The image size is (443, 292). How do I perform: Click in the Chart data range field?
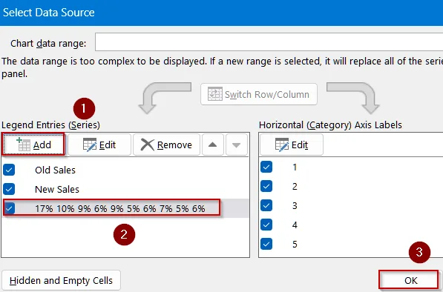tap(269, 42)
